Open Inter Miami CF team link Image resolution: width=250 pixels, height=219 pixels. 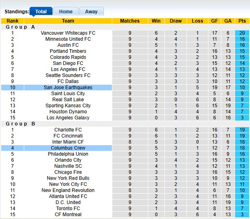(x=68, y=142)
